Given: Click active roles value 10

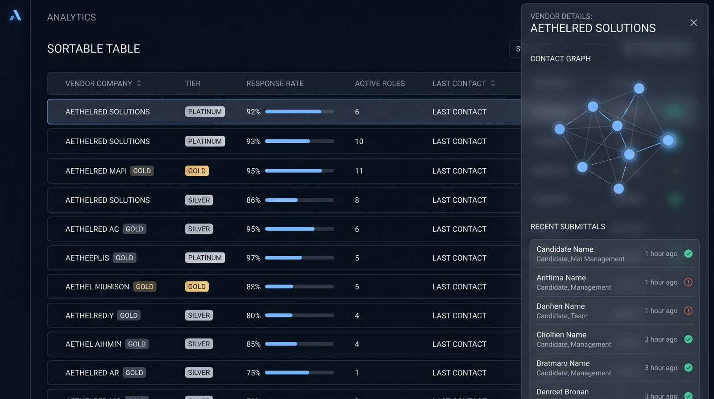Looking at the screenshot, I should tap(359, 141).
